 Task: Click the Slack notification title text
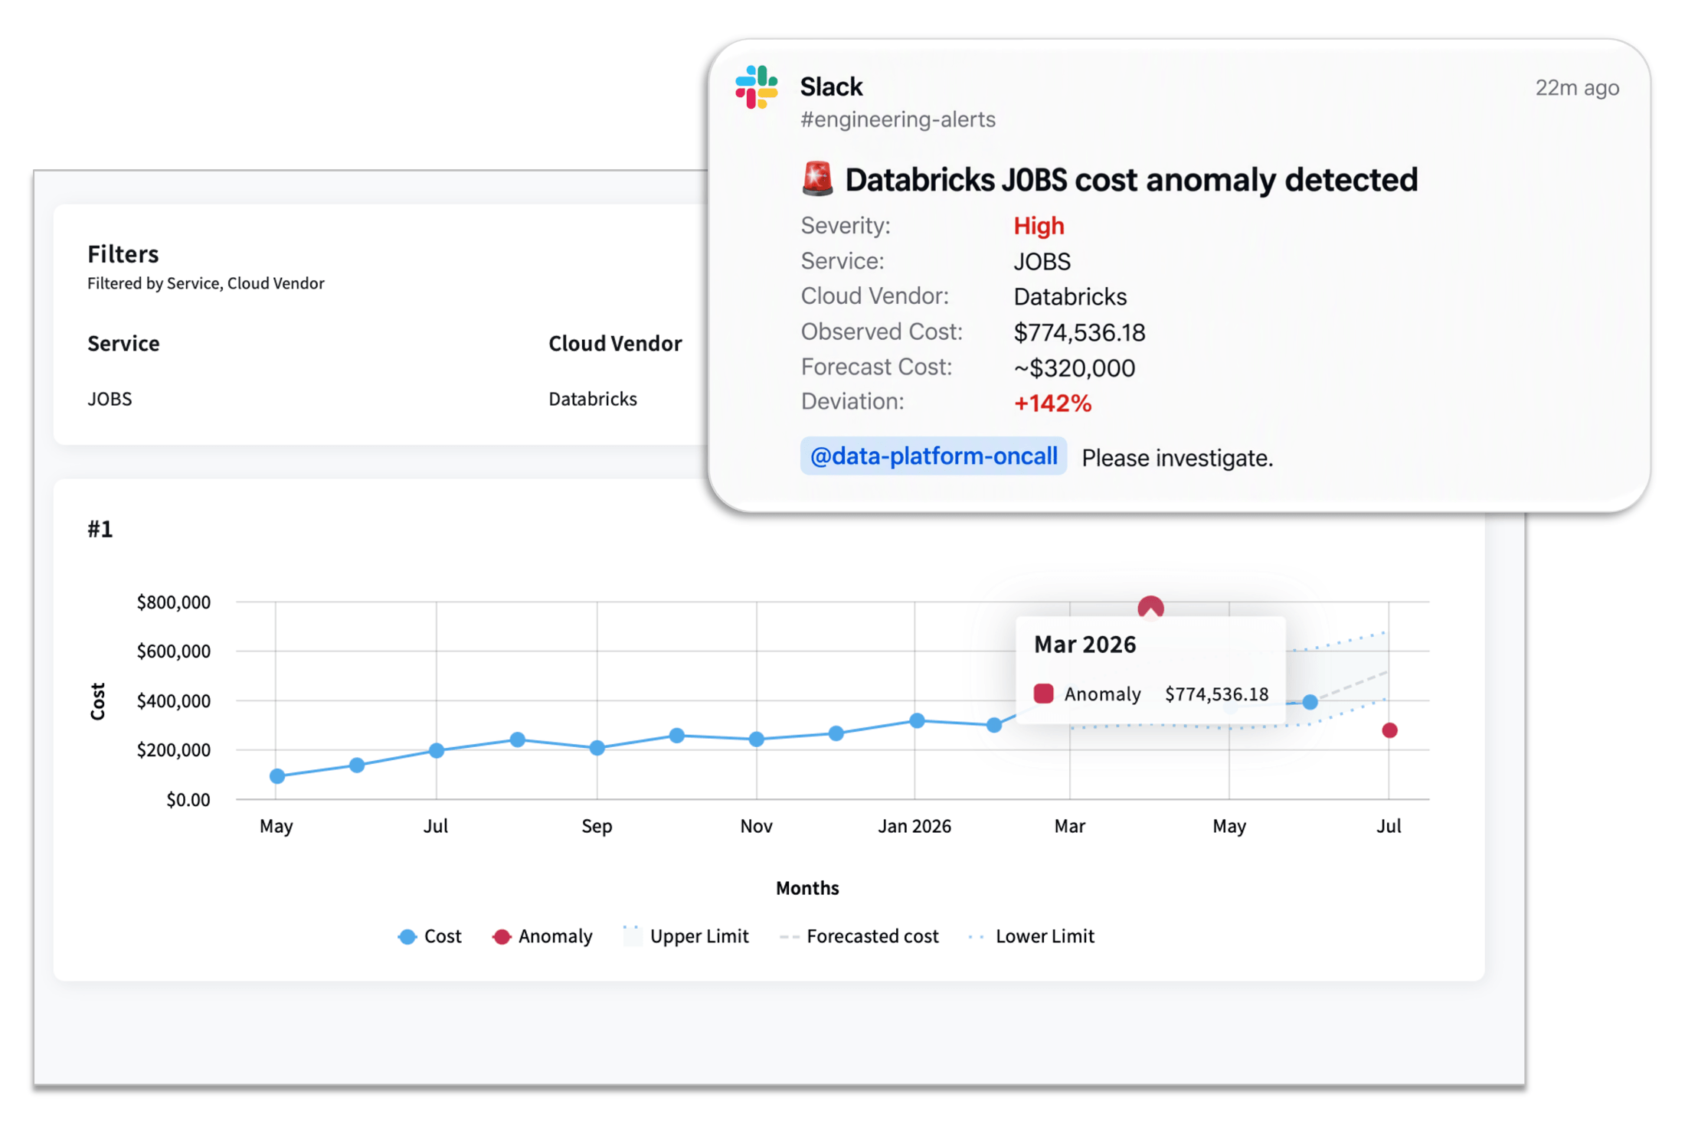tap(1131, 180)
